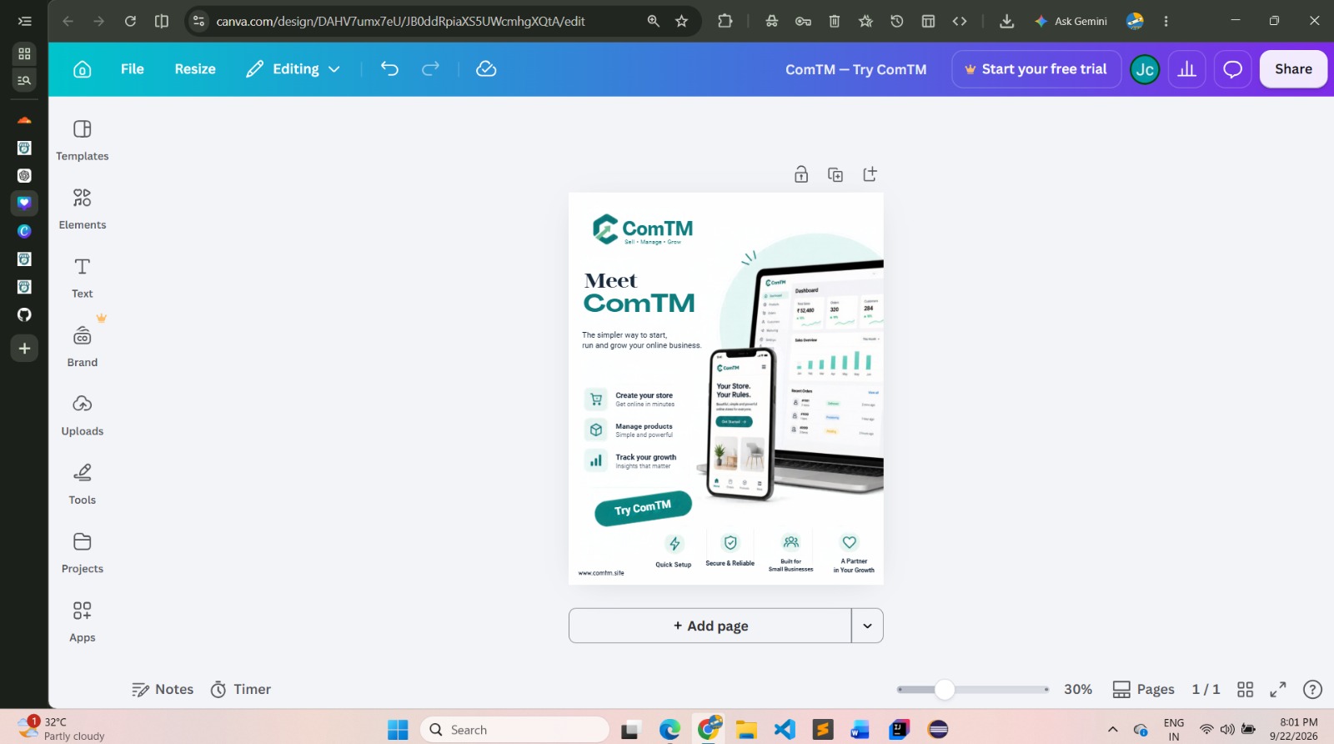The height and width of the screenshot is (744, 1334).
Task: Open the help question mark
Action: click(x=1312, y=689)
